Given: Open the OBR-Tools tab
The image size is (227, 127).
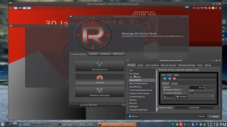Looking at the screenshot, I should click(x=118, y=54).
